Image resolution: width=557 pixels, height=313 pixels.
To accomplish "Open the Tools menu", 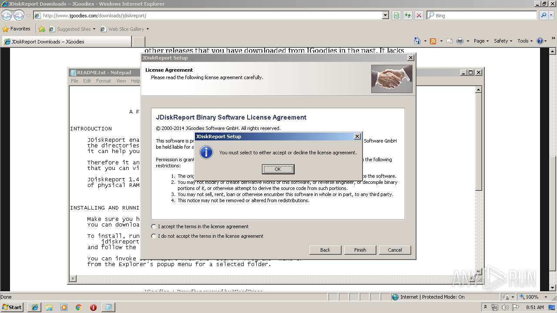I will [x=525, y=41].
